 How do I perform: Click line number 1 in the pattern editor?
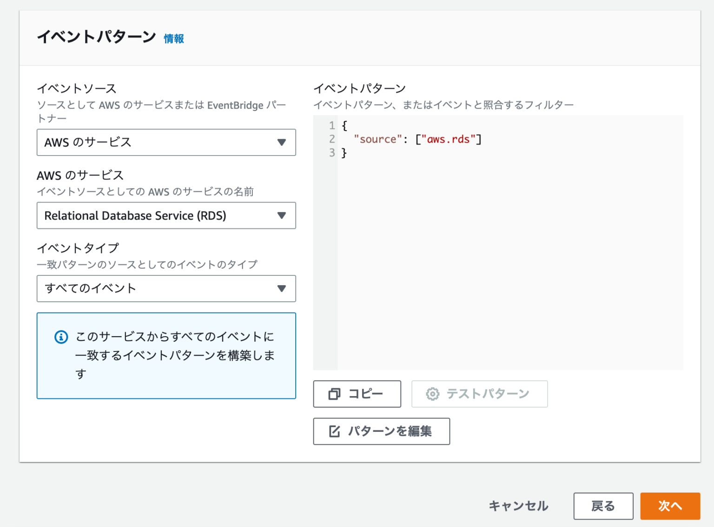[x=331, y=125]
